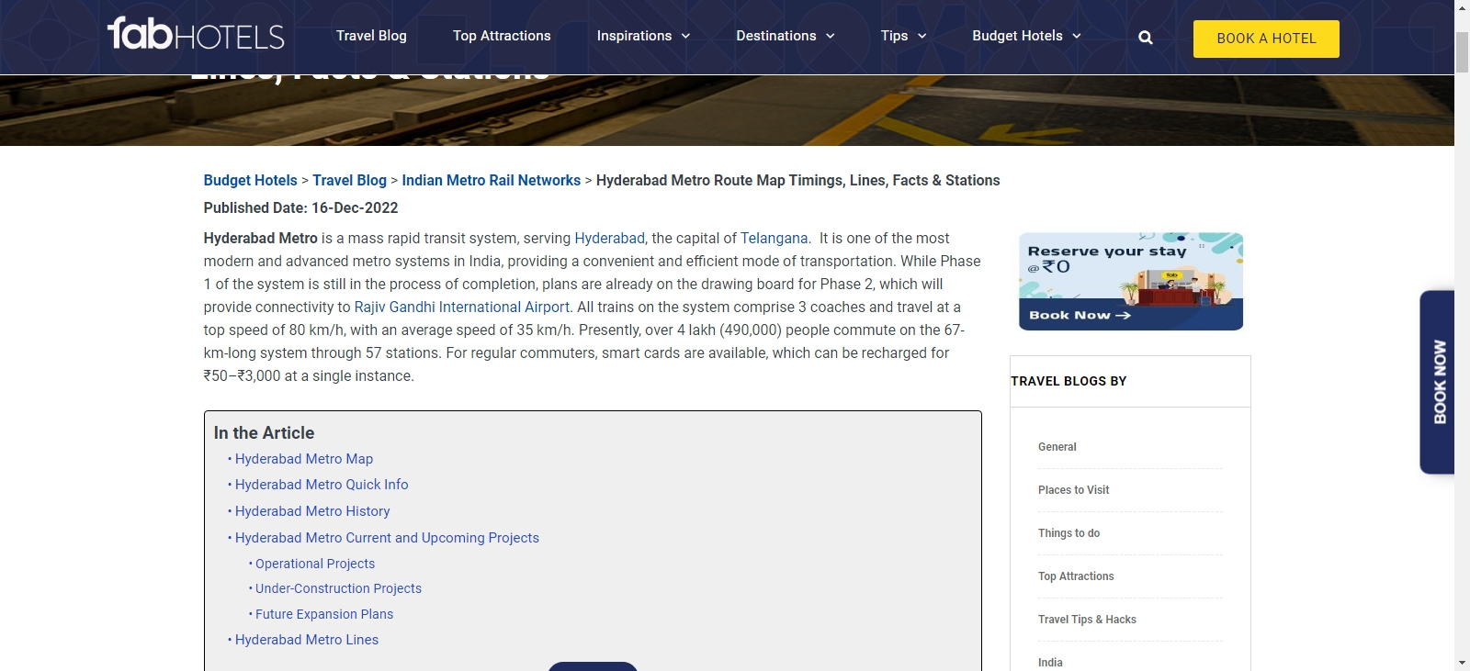Follow the Budget Hotels breadcrumb link
Image resolution: width=1470 pixels, height=671 pixels.
(x=251, y=180)
